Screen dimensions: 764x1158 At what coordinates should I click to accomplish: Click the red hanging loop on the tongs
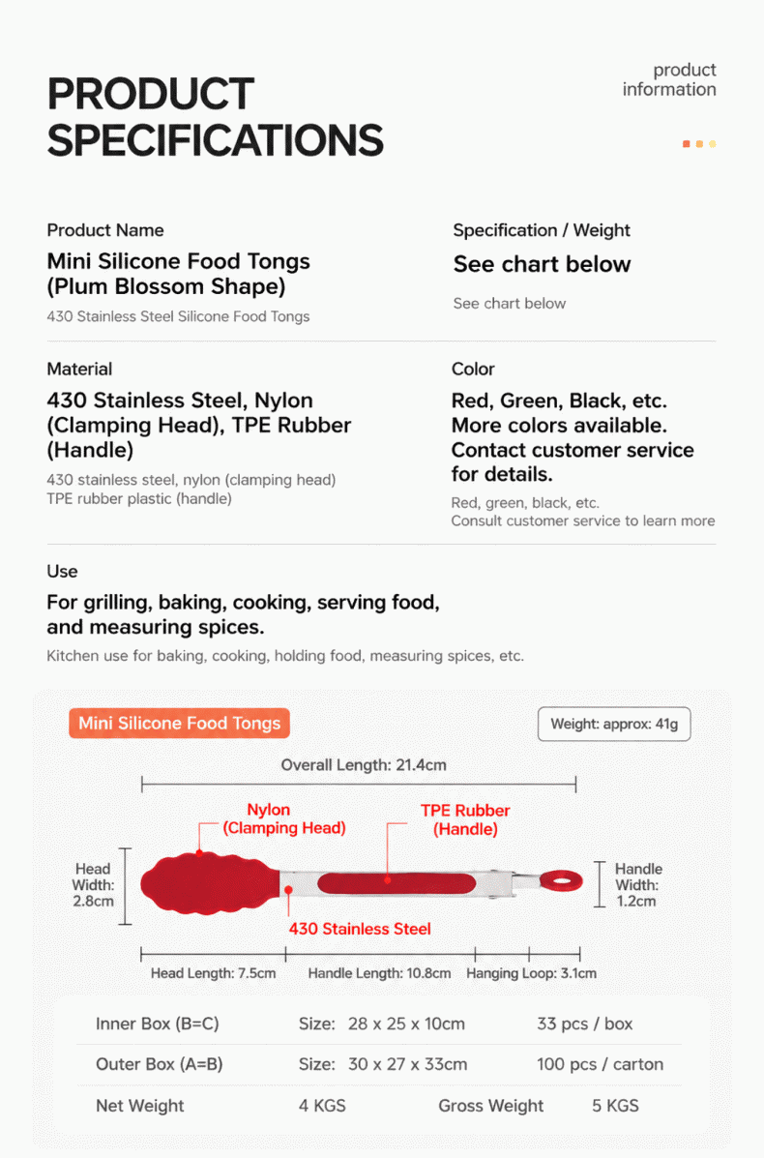561,879
